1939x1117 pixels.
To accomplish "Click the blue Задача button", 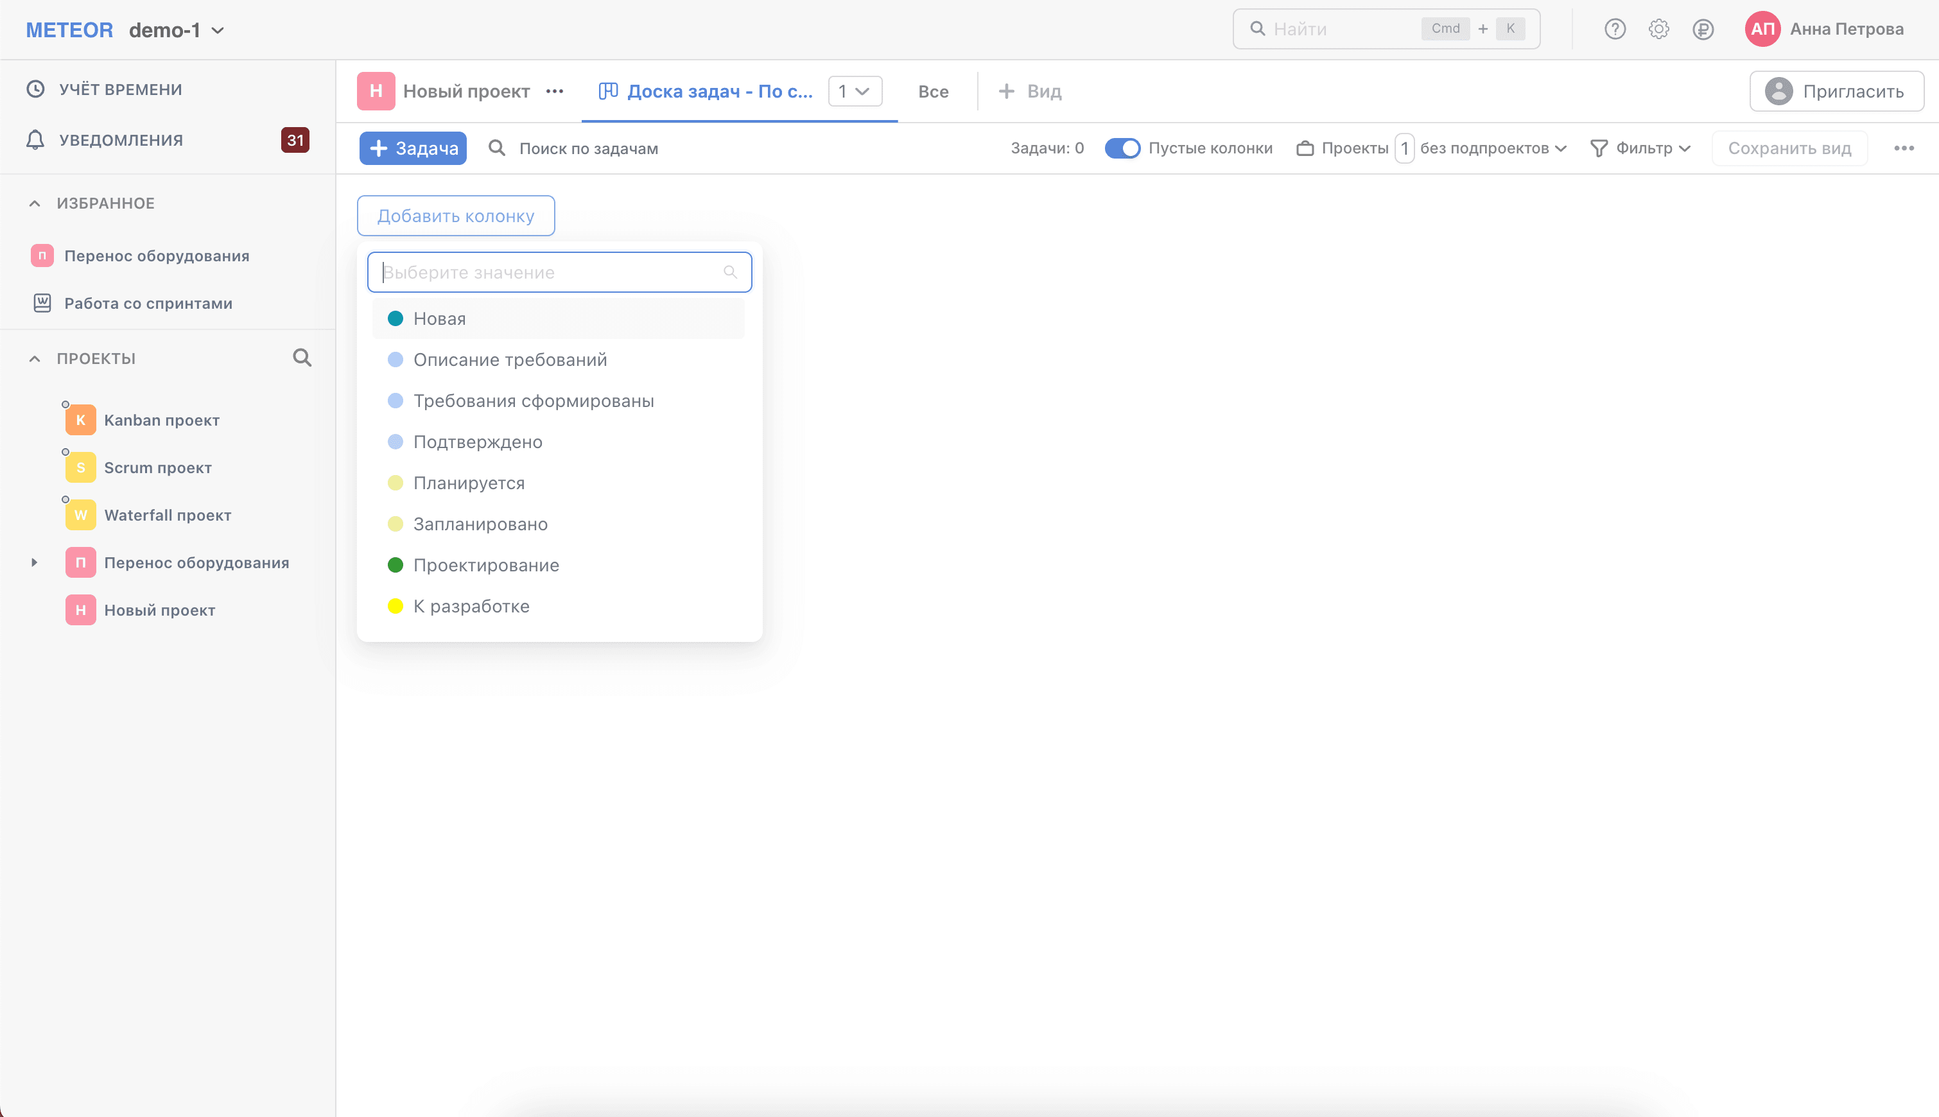I will [413, 148].
